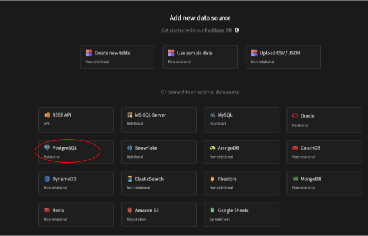
Task: Click the red Oracle logo icon
Action: [295, 115]
